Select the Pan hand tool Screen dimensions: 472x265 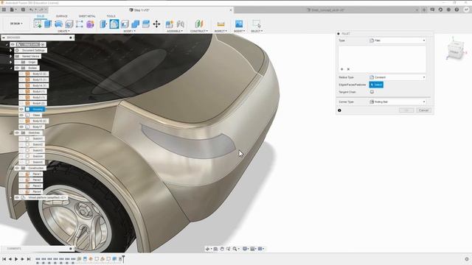(x=222, y=249)
